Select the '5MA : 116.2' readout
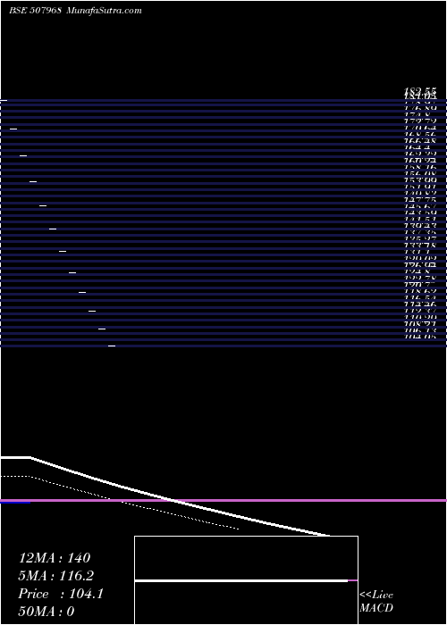The width and height of the screenshot is (447, 625). pos(56,576)
